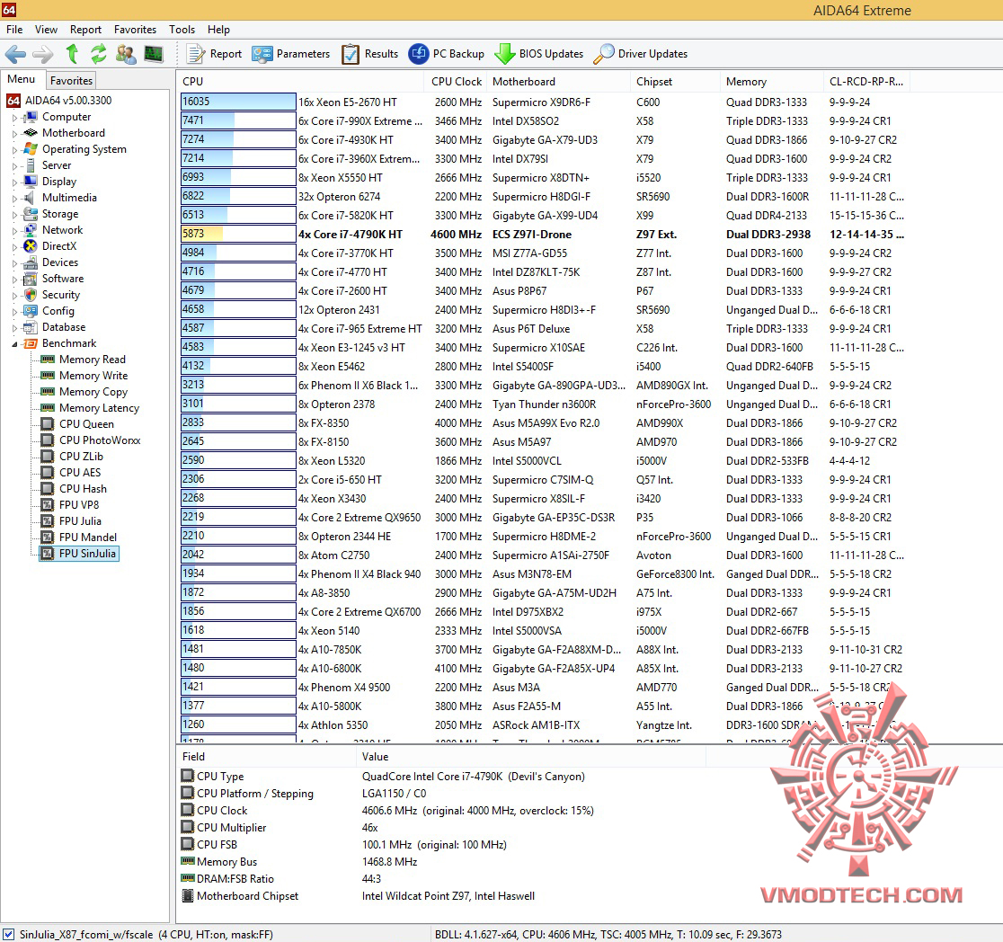
Task: Open the CPU Queen benchmark
Action: coord(77,424)
